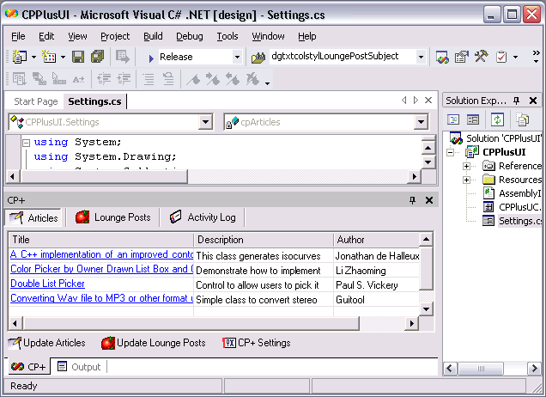Click the New Project toolbar icon
The height and width of the screenshot is (397, 546).
pos(19,57)
